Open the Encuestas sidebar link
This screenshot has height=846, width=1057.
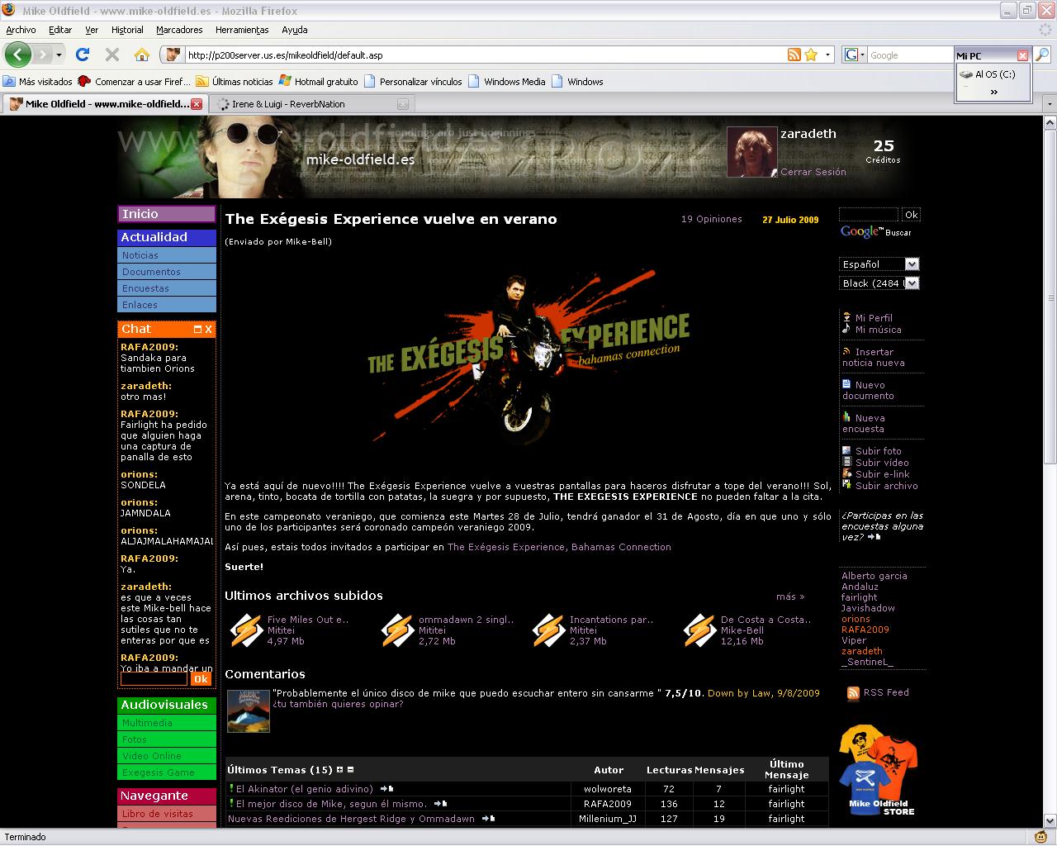coord(167,288)
